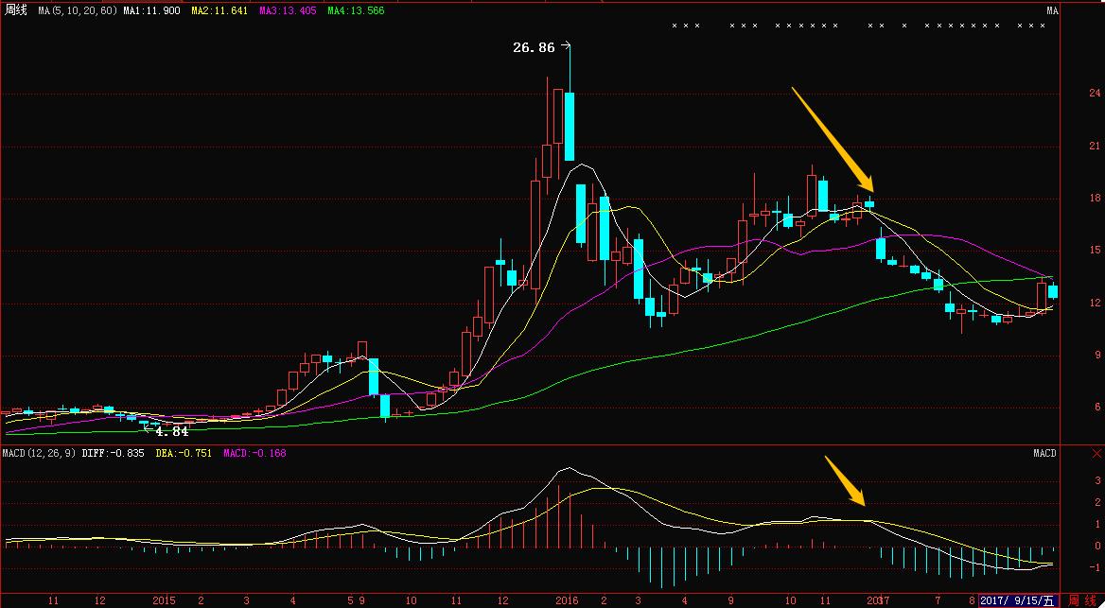1105x608 pixels.
Task: Click the yellow arrow in MACD panel
Action: 845,481
